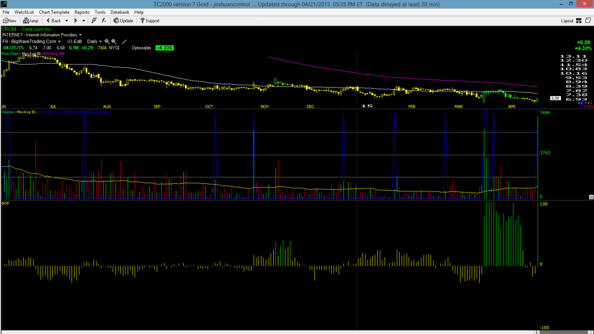This screenshot has height=334, width=594.
Task: Click the blue %True condition label in volume pane
Action: click(74, 112)
